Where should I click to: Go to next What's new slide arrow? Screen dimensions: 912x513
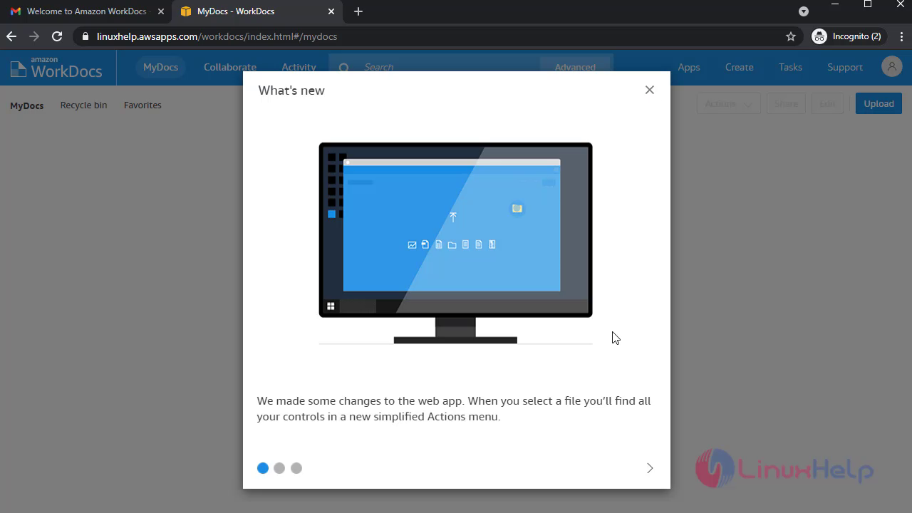pos(649,468)
